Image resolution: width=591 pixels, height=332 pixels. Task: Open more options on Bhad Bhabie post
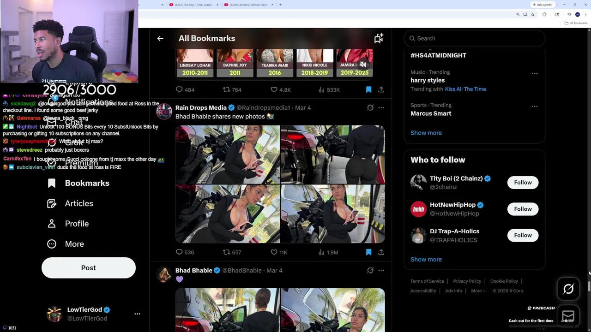point(381,270)
